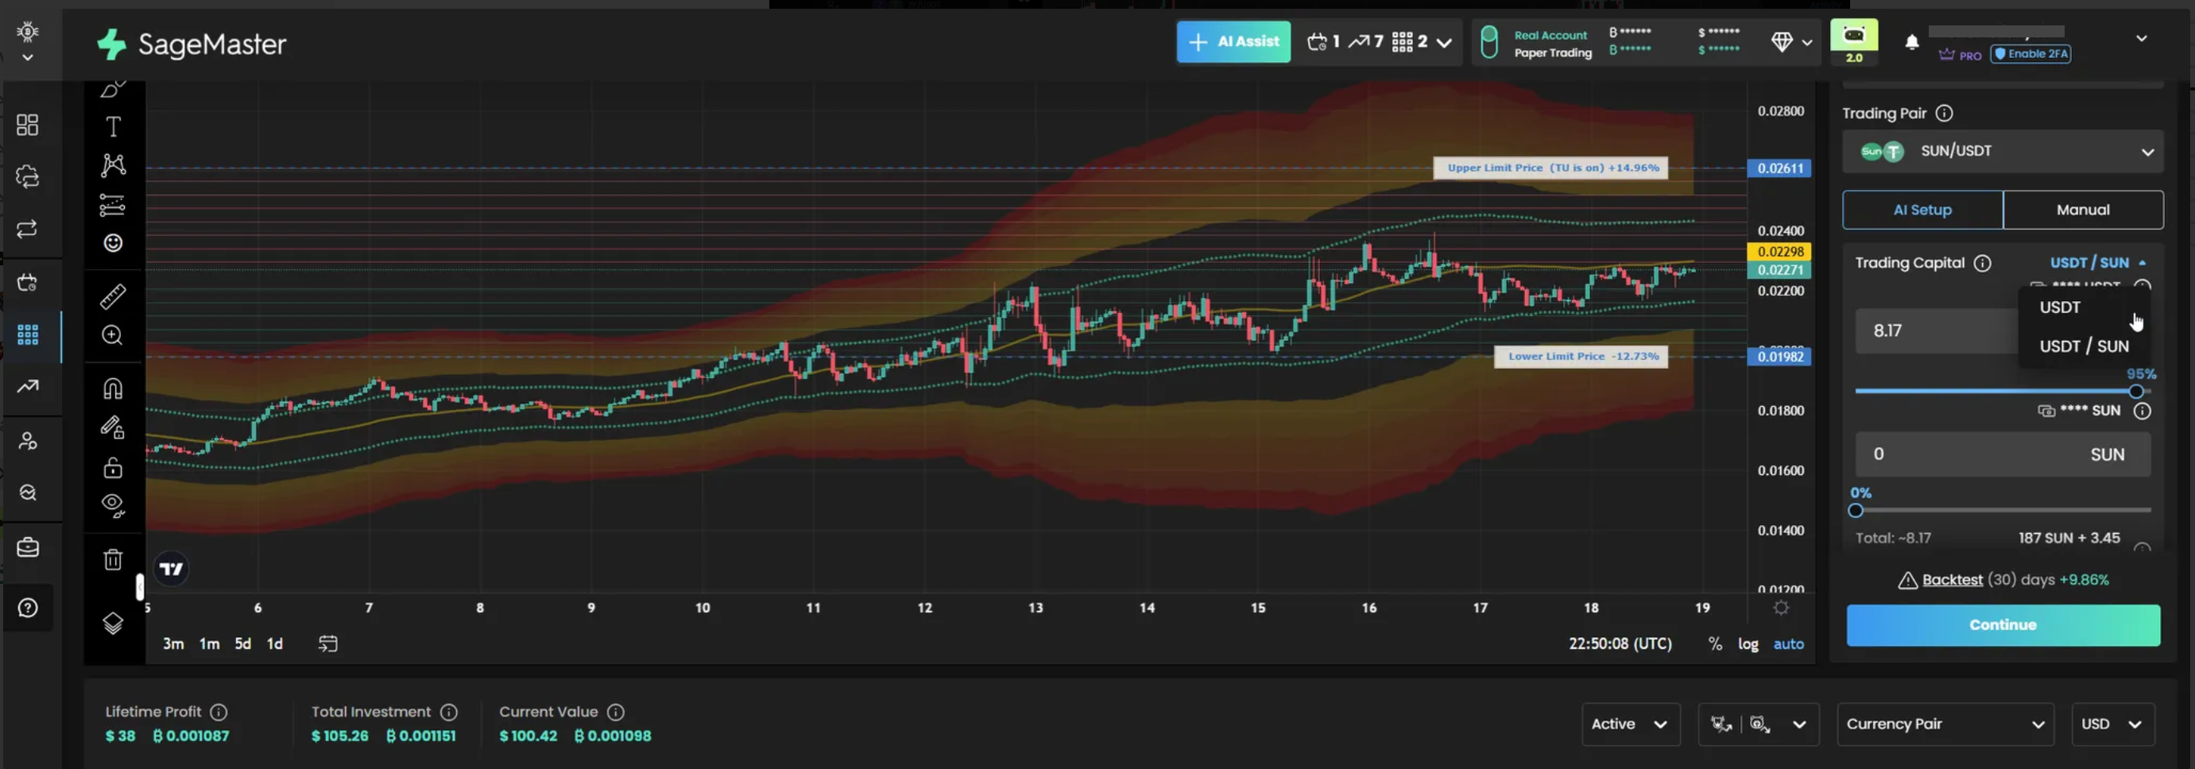Select the 1m chart range
The width and height of the screenshot is (2195, 769).
pyautogui.click(x=209, y=643)
